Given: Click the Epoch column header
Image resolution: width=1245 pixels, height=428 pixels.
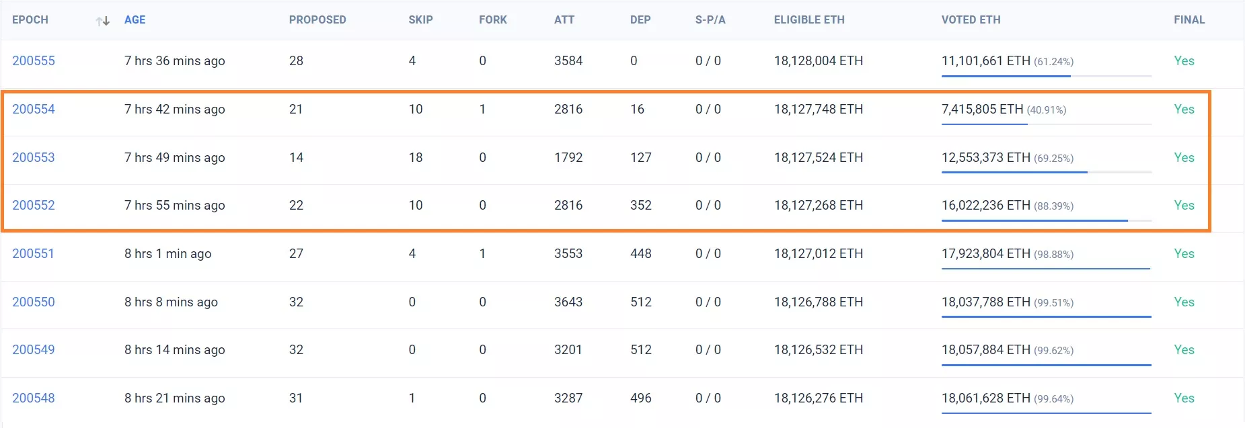Looking at the screenshot, I should click(30, 20).
